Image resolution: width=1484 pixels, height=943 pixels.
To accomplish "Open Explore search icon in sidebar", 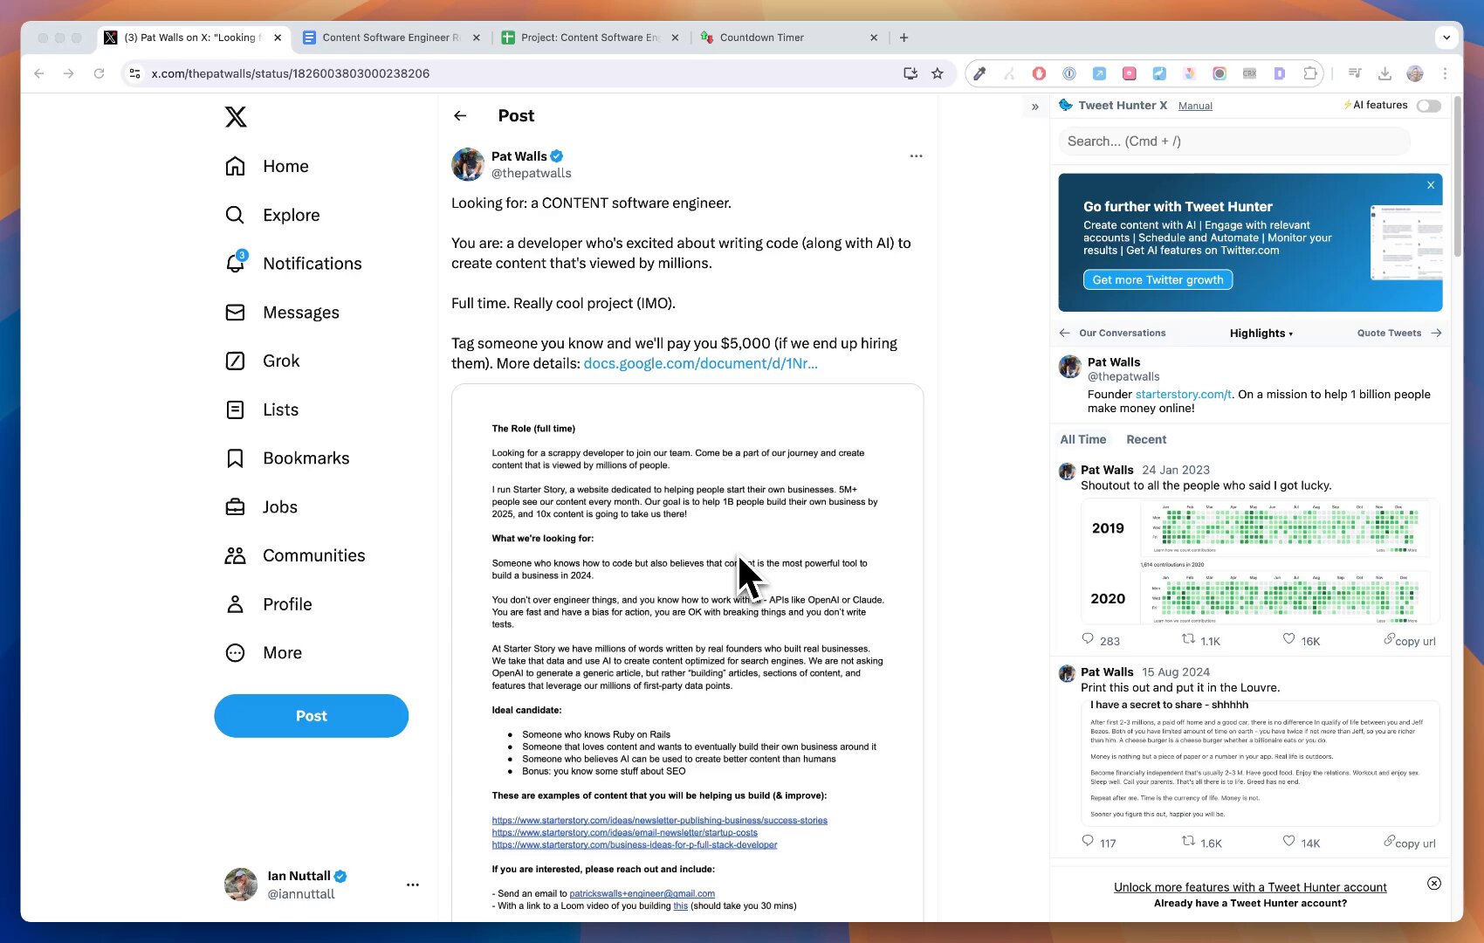I will pos(235,215).
